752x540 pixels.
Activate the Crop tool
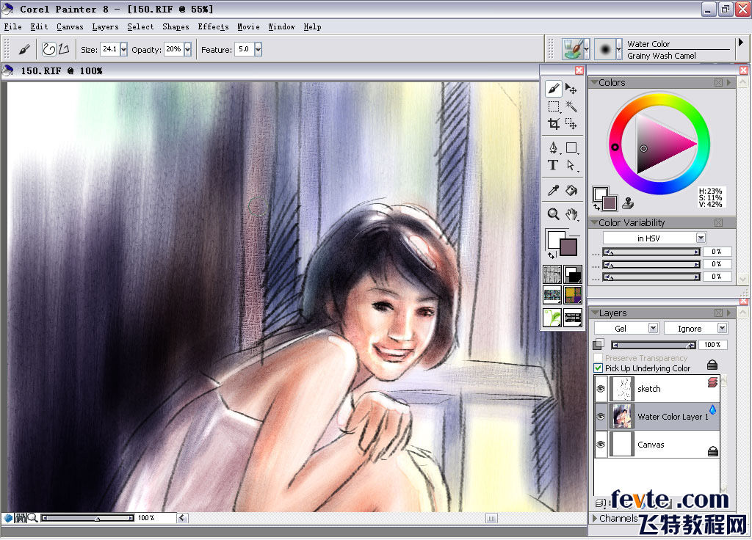554,124
